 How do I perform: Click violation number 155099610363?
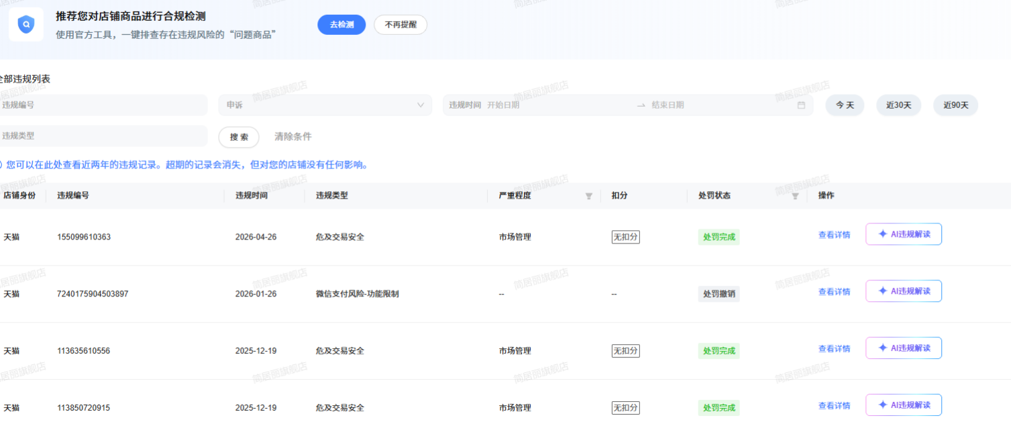click(84, 237)
